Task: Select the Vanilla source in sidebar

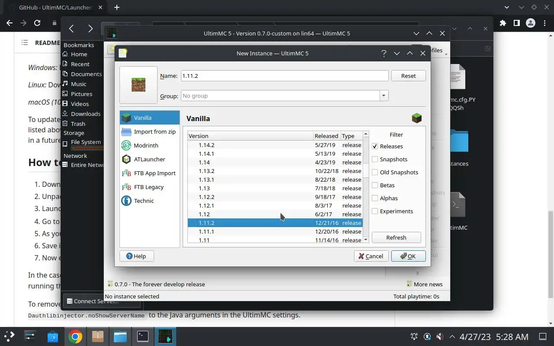Action: click(x=149, y=118)
